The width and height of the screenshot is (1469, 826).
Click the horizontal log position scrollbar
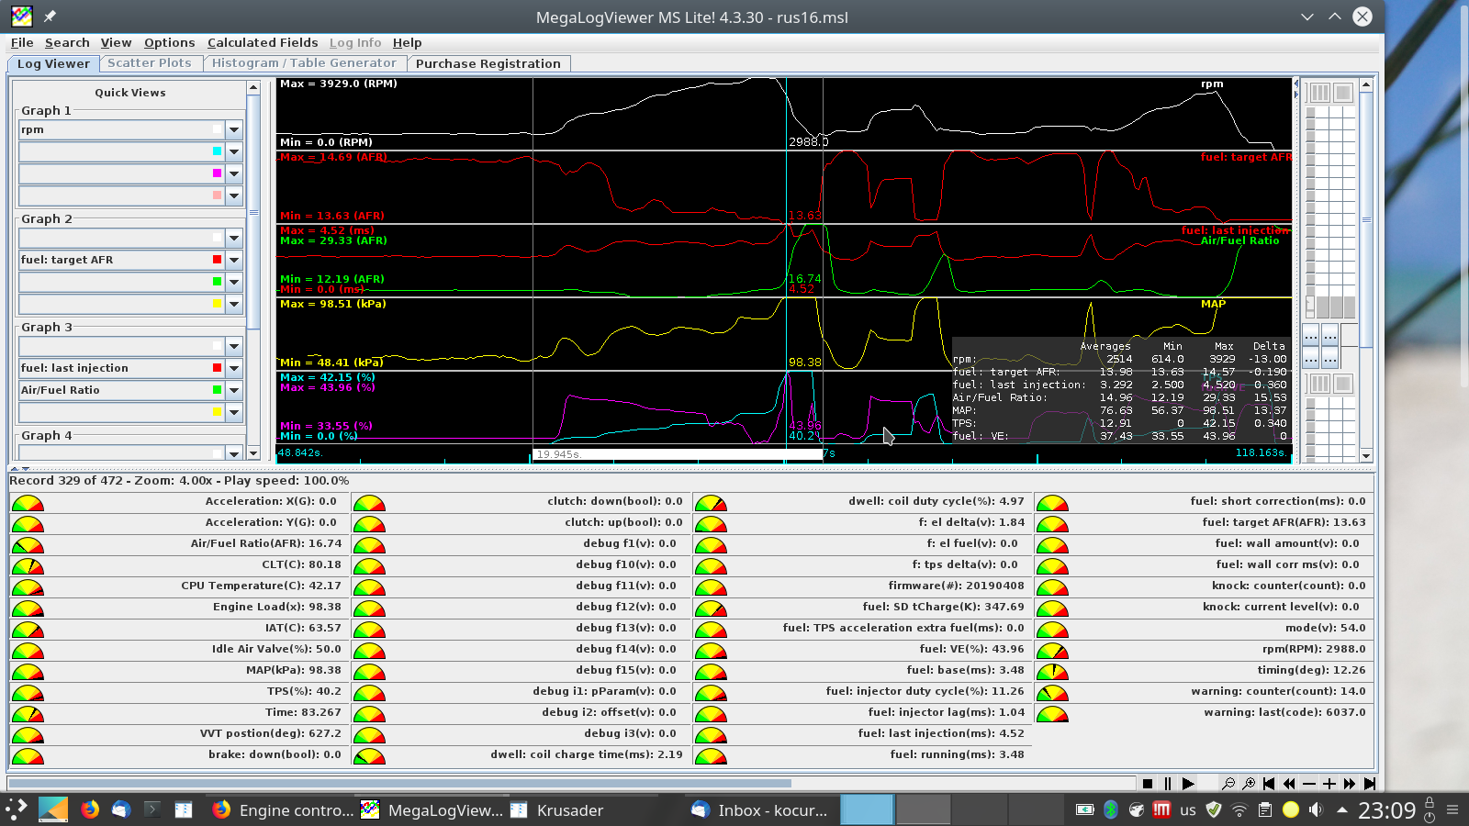(399, 783)
